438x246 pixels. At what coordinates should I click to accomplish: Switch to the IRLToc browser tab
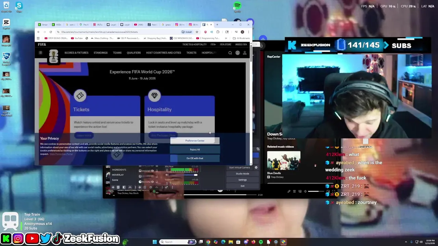tap(98, 25)
